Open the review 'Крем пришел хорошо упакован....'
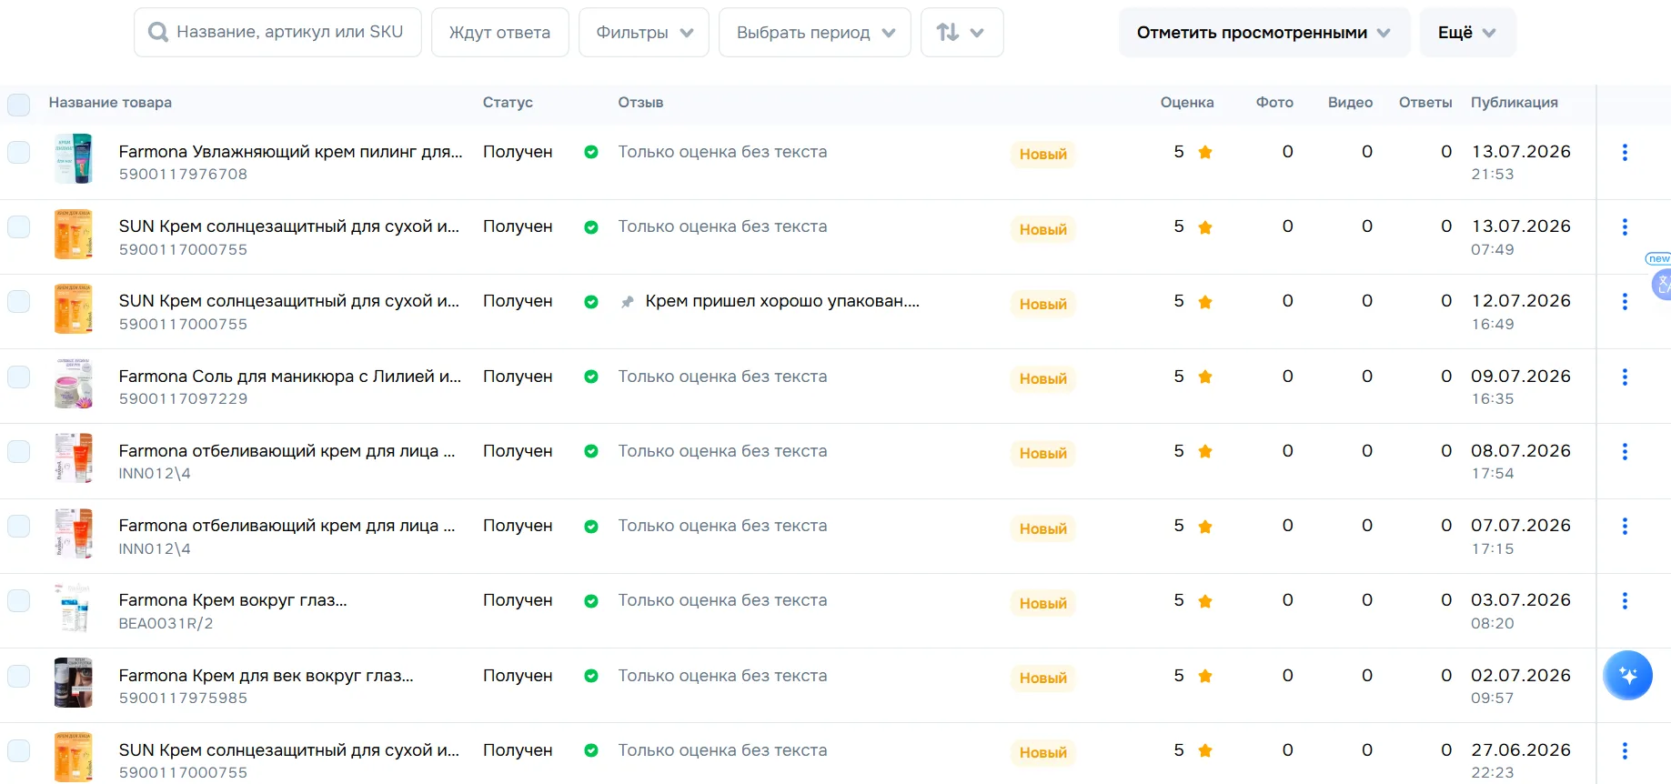The width and height of the screenshot is (1671, 784). point(782,301)
